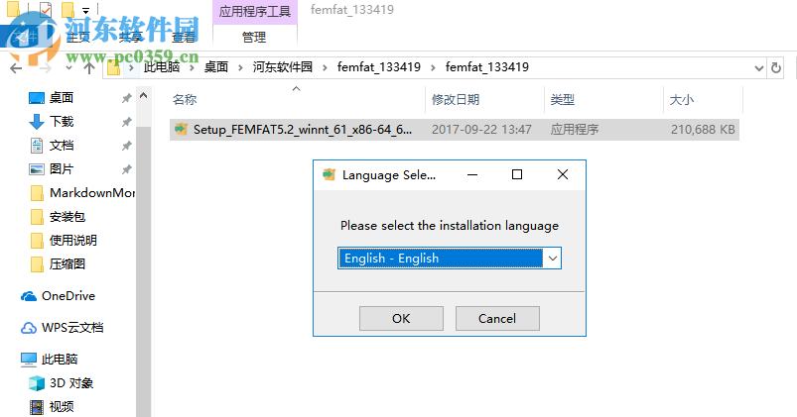The width and height of the screenshot is (797, 417).
Task: Unpin 文档 using its pin icon
Action: click(127, 146)
